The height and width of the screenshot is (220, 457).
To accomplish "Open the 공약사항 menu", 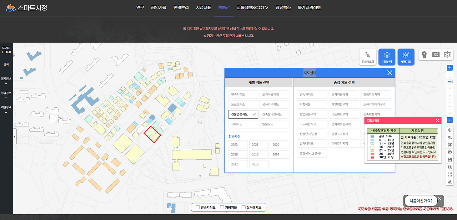I will [159, 7].
